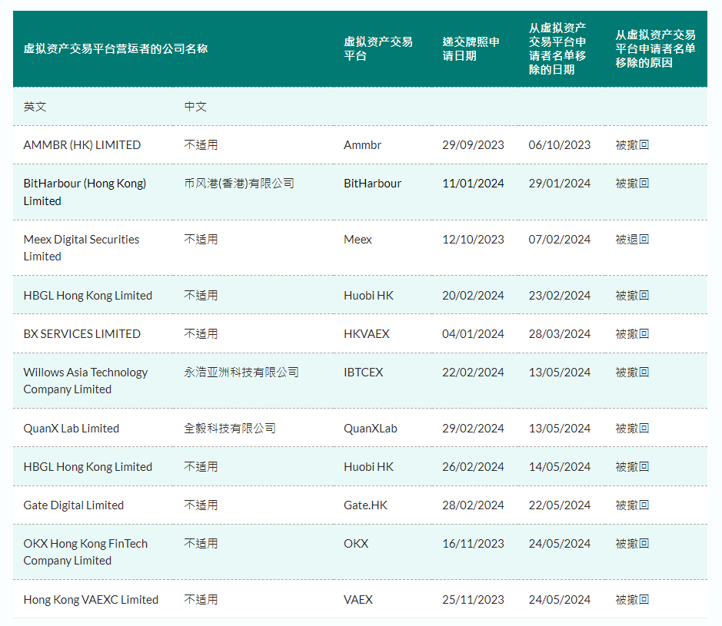
Task: Select removal date 07/02/2024
Action: click(x=560, y=240)
